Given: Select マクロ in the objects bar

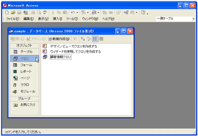Looking at the screenshot, I should click(x=25, y=85).
